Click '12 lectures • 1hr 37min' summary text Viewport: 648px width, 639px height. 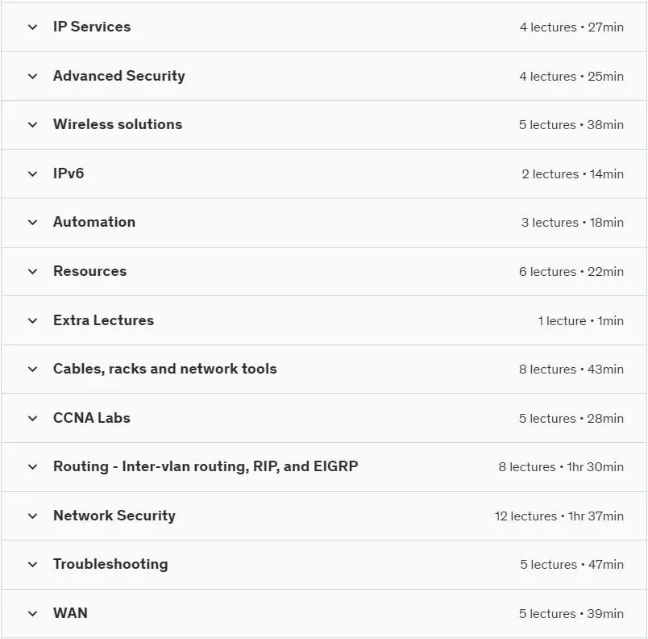559,516
